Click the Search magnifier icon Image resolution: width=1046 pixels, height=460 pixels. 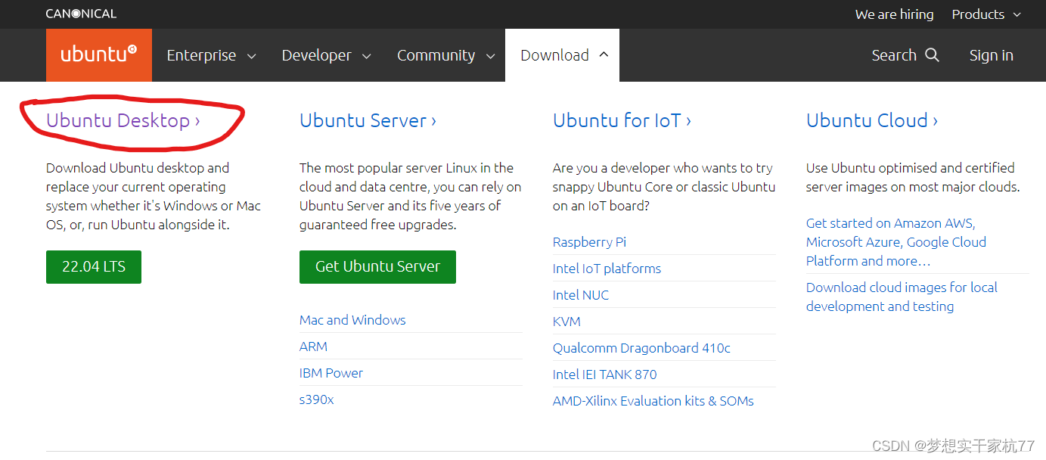click(933, 55)
